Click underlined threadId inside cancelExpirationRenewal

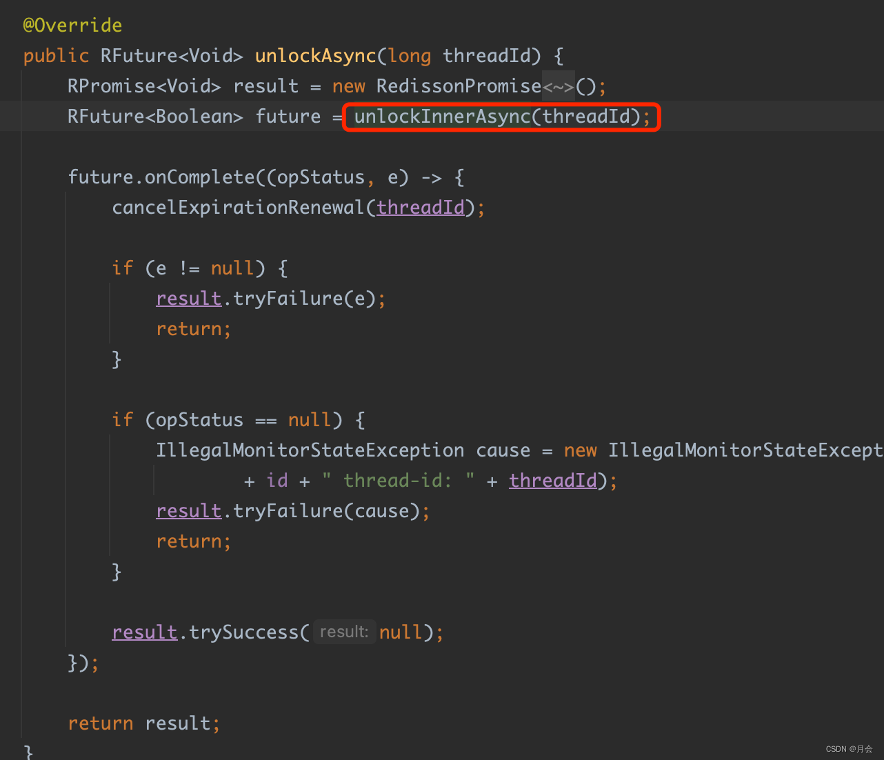tap(421, 208)
